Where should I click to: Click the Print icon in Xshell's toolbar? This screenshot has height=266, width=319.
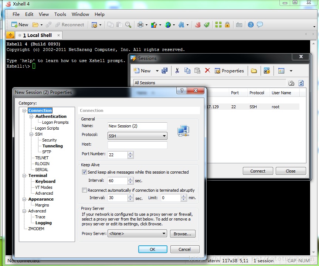[140, 24]
